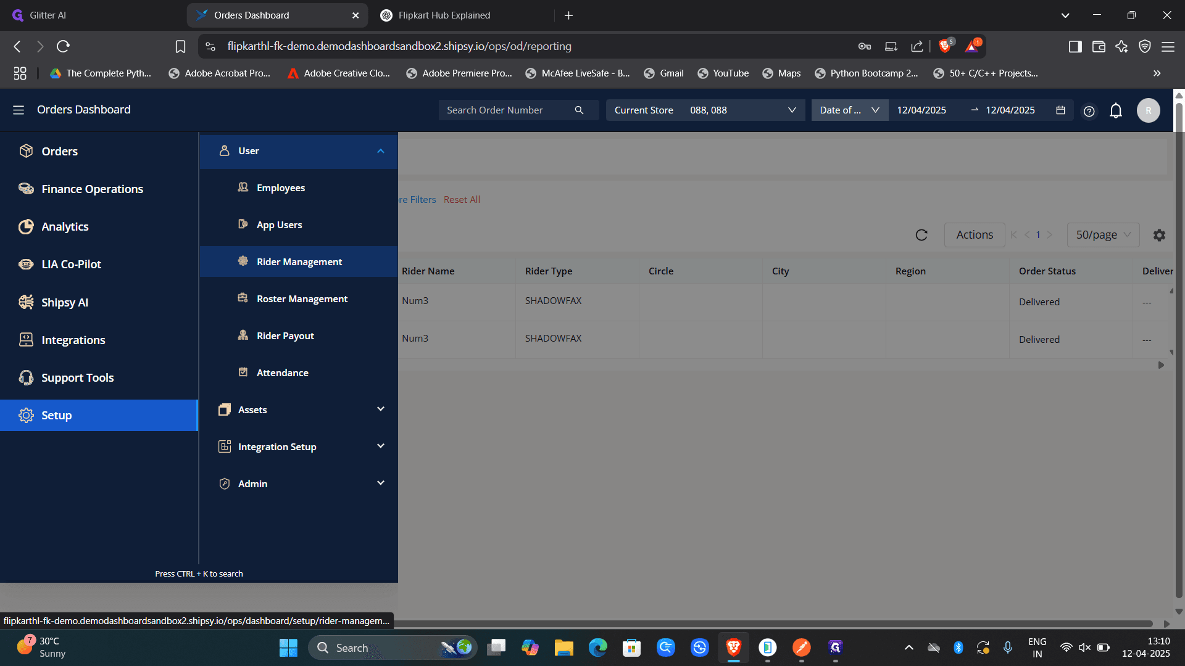Click the Actions button
This screenshot has height=666, width=1185.
pyautogui.click(x=975, y=235)
